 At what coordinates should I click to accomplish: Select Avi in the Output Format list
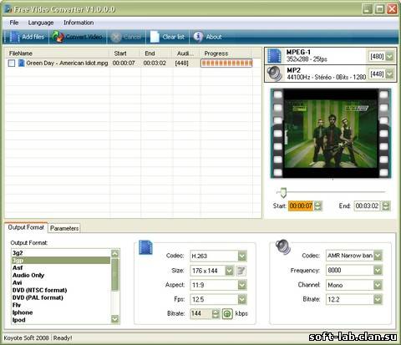pos(61,283)
